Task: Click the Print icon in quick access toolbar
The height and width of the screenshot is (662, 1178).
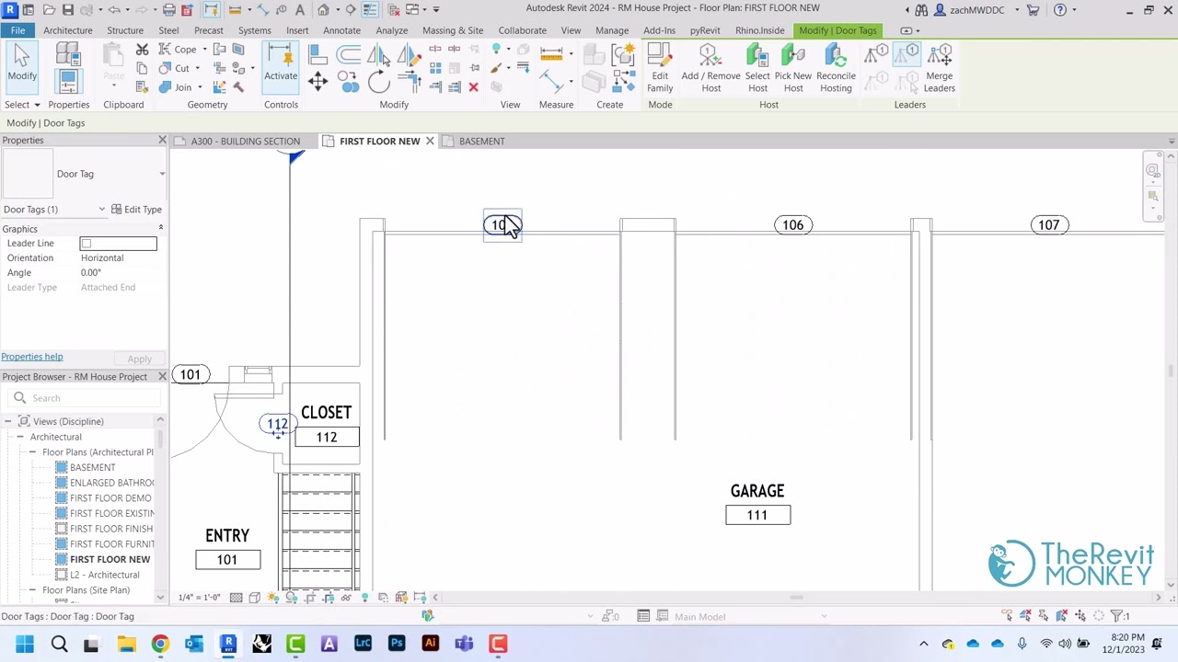Action: [169, 10]
